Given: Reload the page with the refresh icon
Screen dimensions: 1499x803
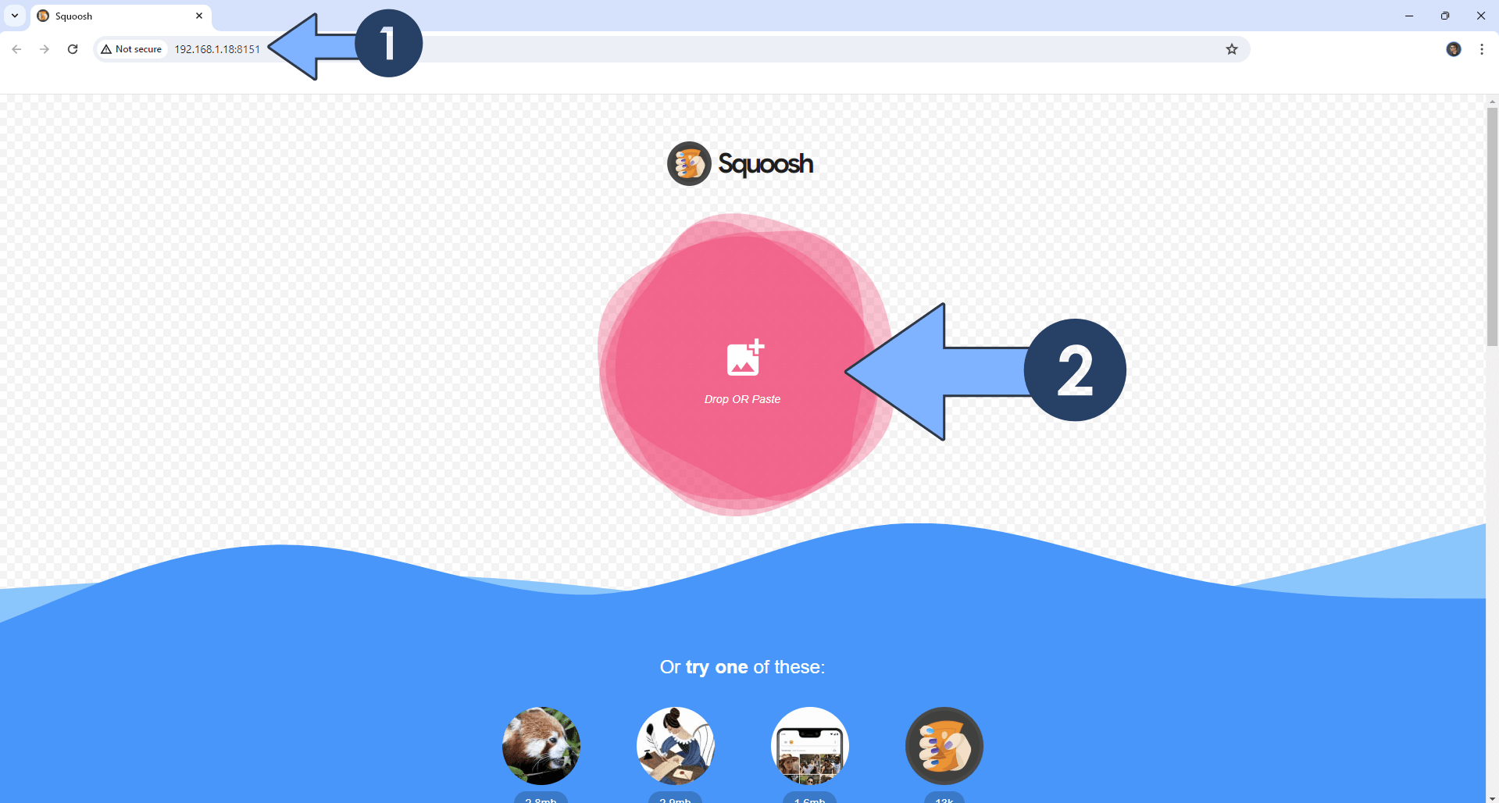Looking at the screenshot, I should 73,49.
